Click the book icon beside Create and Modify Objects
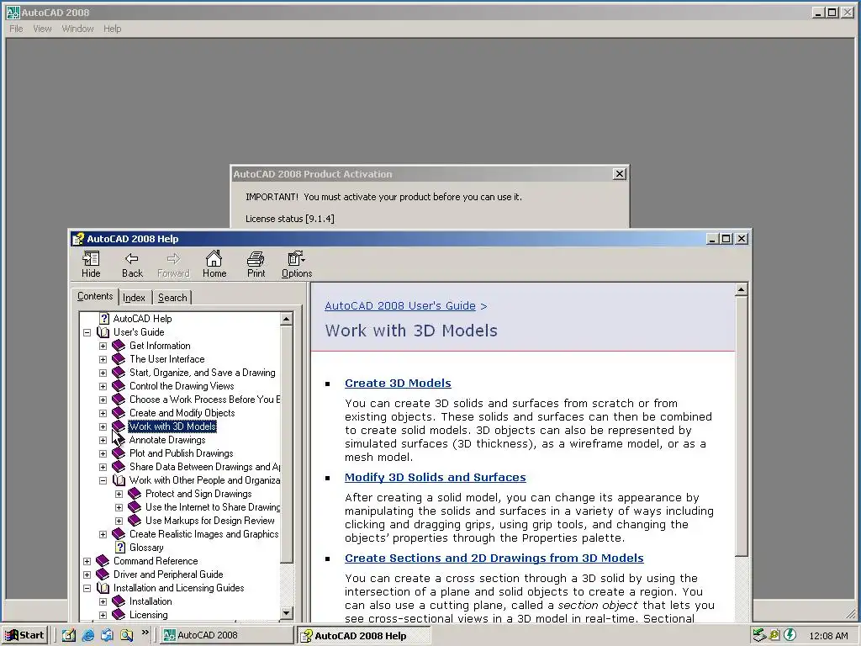This screenshot has width=861, height=646. pos(119,413)
